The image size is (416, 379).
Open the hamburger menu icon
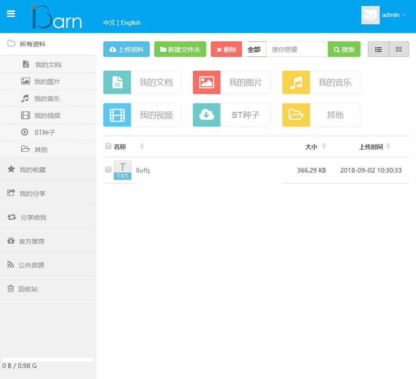click(x=11, y=14)
